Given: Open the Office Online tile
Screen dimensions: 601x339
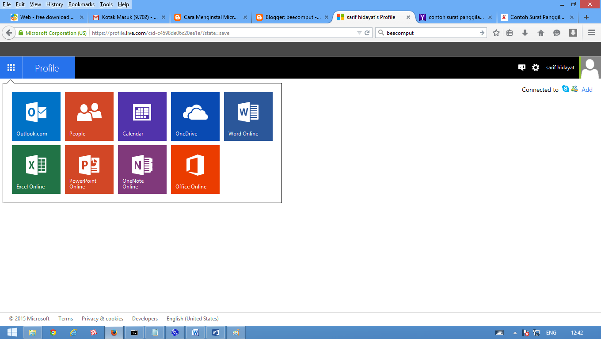Looking at the screenshot, I should [195, 169].
